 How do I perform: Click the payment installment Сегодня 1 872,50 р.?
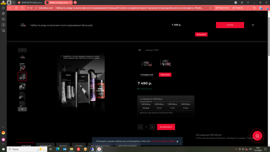146,106
